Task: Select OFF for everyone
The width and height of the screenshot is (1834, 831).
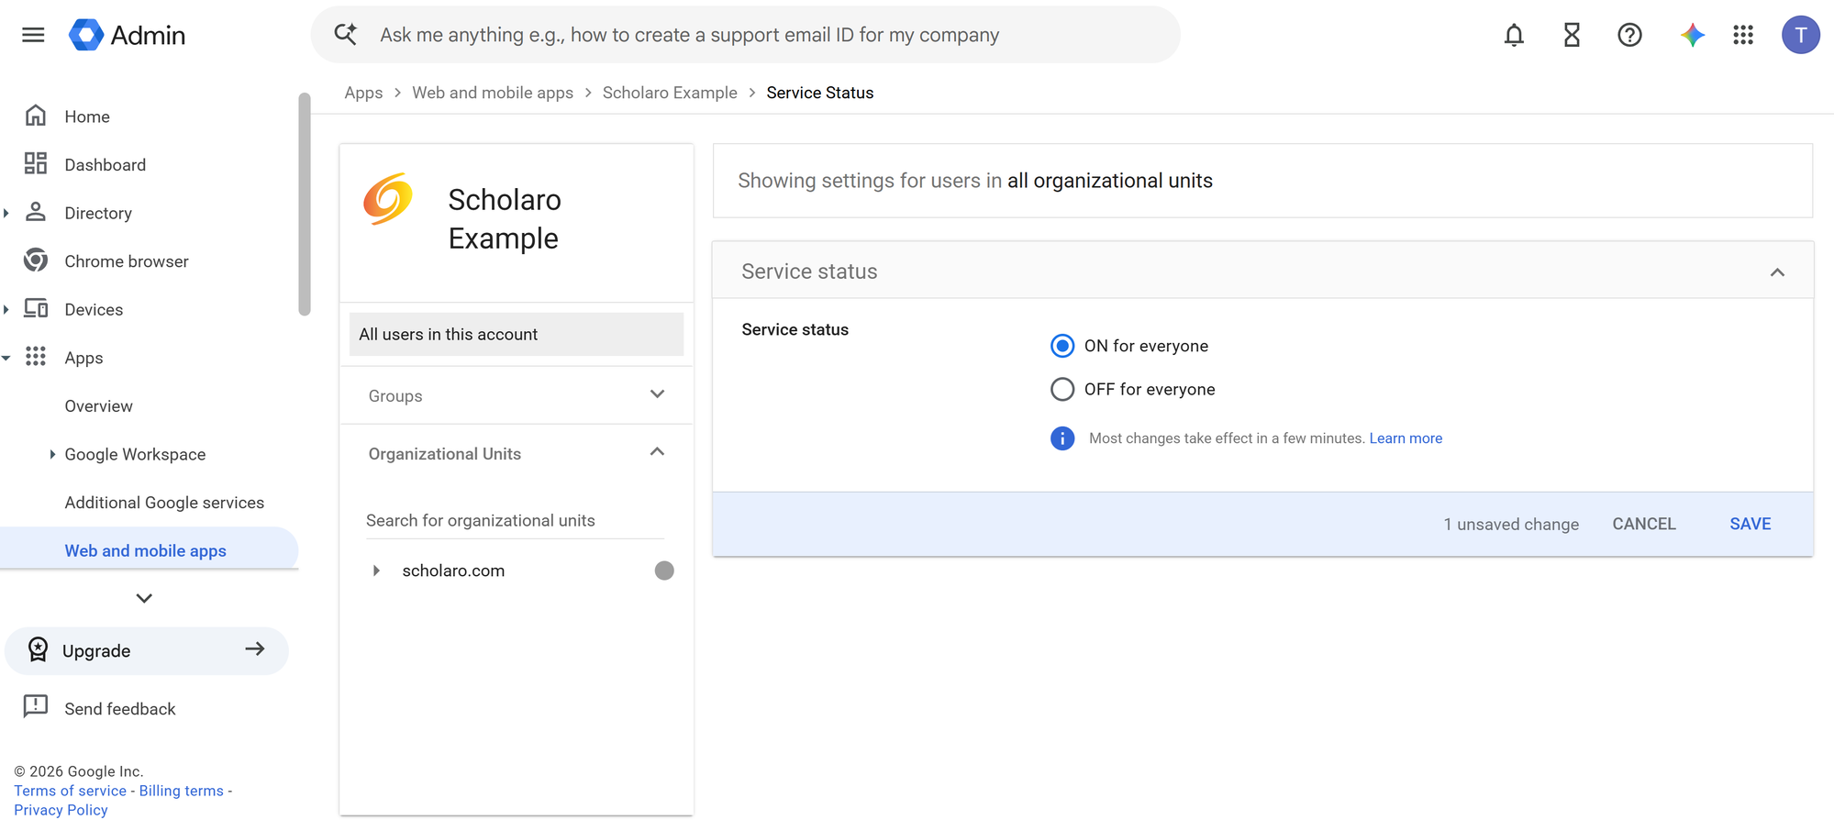Action: tap(1062, 389)
